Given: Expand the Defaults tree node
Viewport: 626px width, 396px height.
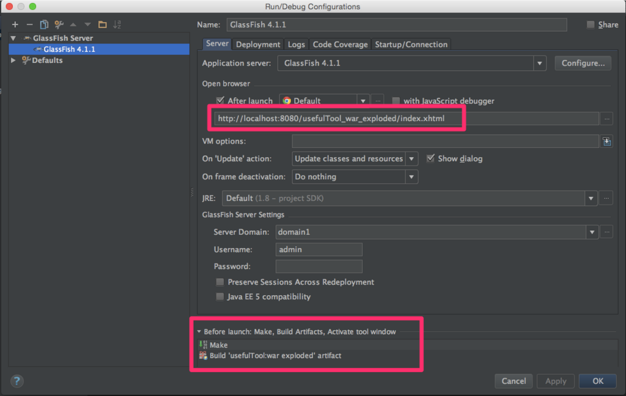Looking at the screenshot, I should tap(13, 61).
